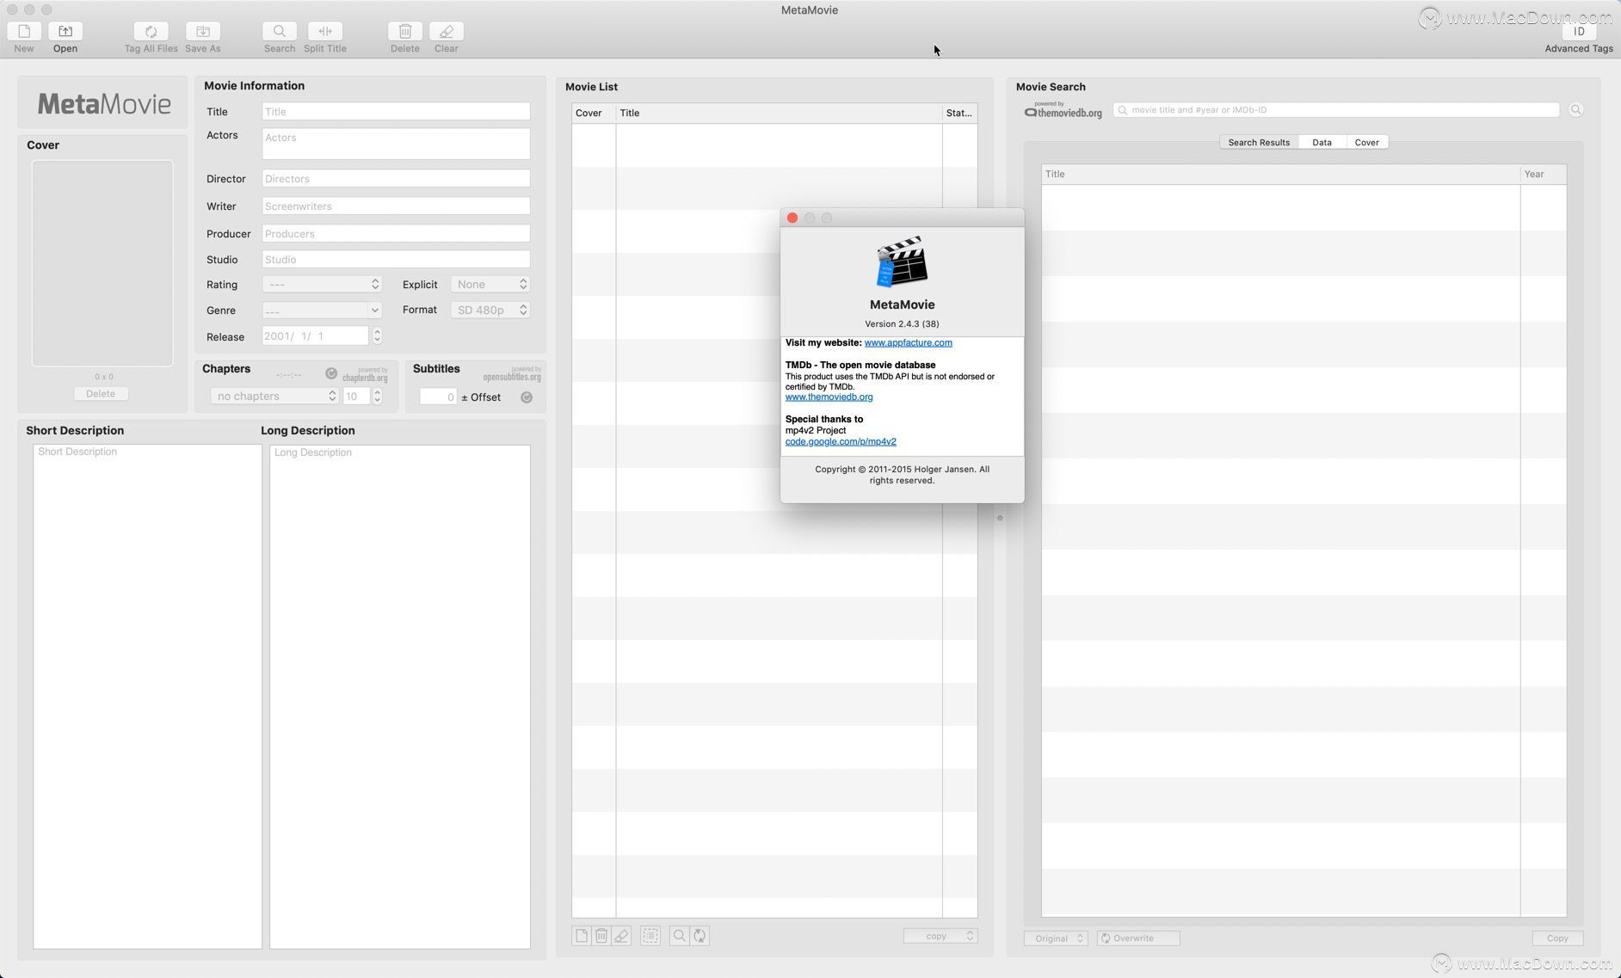Click the Release date field showing 2001/1/1
The width and height of the screenshot is (1621, 978).
pos(316,336)
